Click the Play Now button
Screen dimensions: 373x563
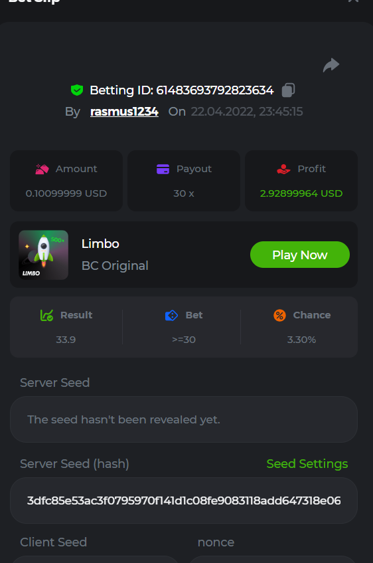300,255
